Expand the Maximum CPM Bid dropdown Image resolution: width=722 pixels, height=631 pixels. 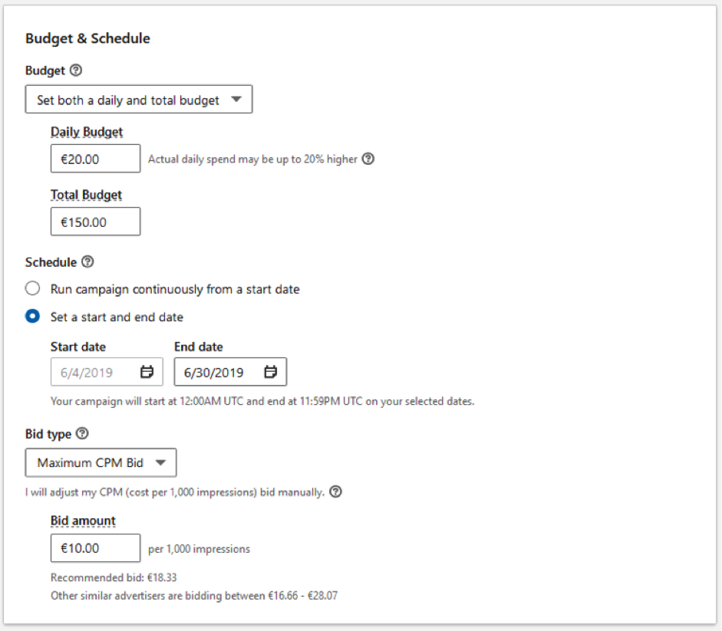pyautogui.click(x=101, y=462)
